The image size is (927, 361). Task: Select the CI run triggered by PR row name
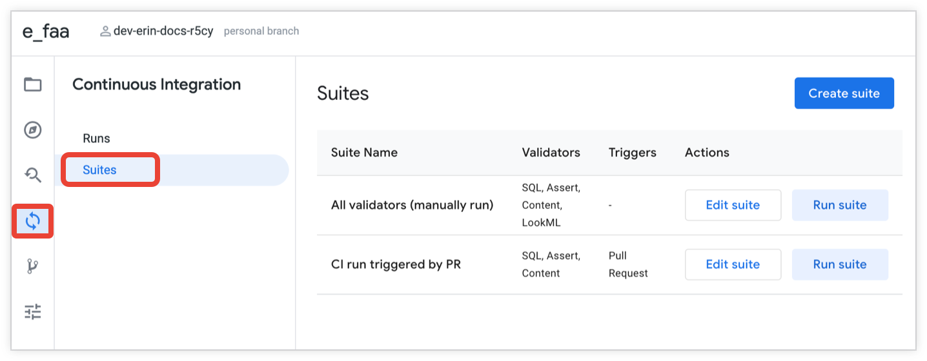tap(396, 264)
